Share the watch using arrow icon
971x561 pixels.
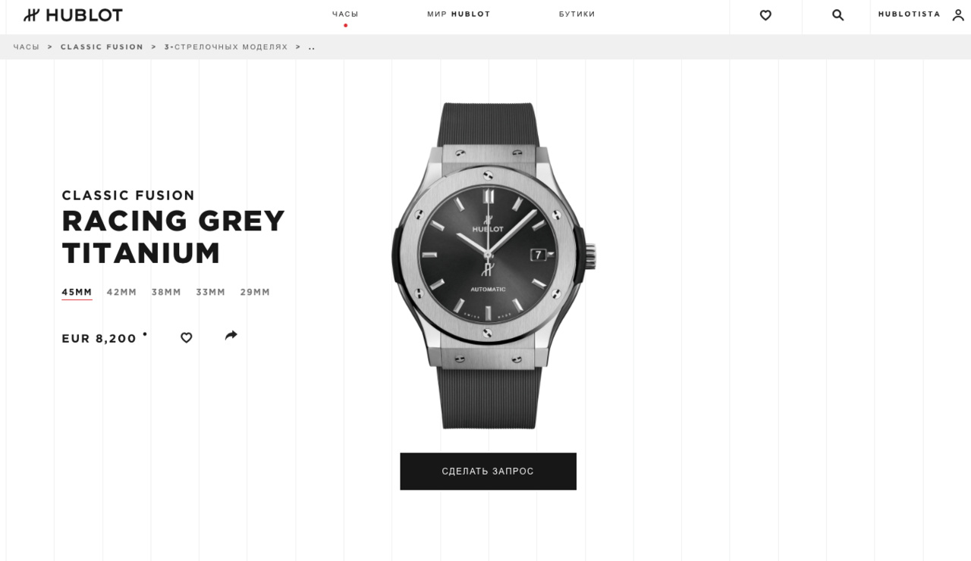pyautogui.click(x=231, y=335)
